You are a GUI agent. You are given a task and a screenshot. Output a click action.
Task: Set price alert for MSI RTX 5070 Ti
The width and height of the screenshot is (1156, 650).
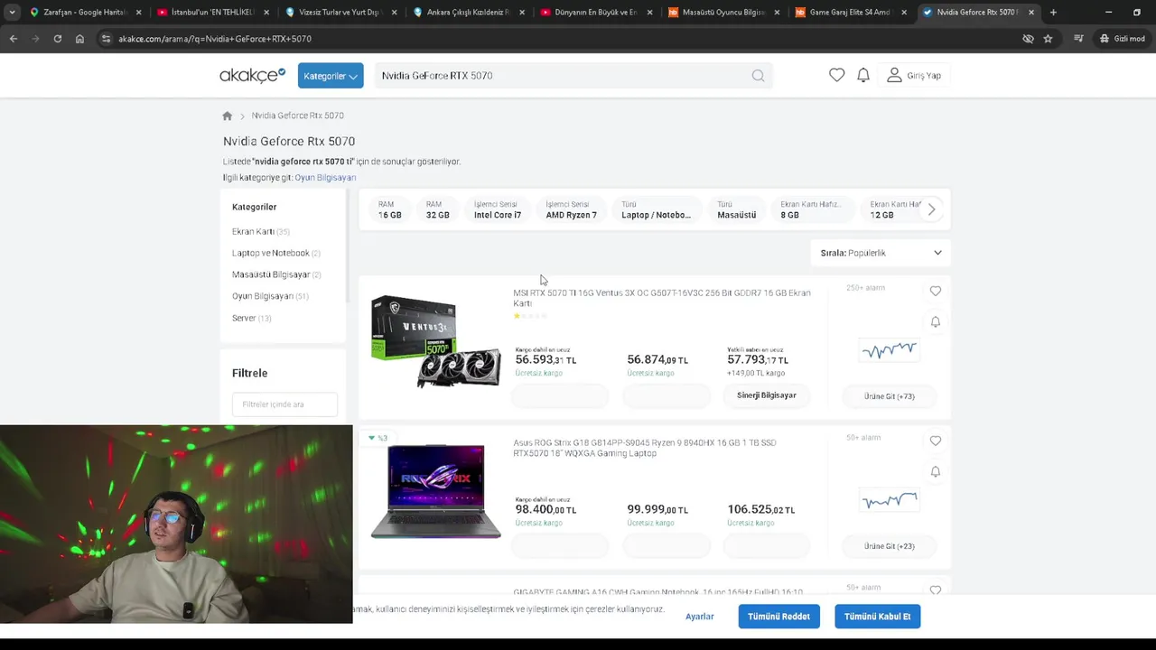tap(936, 322)
